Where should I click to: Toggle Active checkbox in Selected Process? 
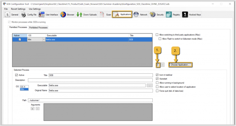(17, 75)
